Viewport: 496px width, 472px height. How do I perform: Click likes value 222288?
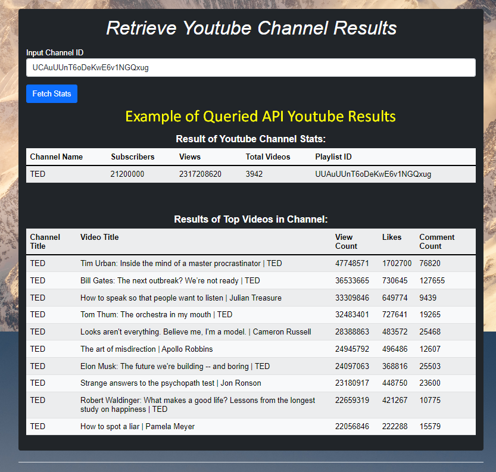pos(395,426)
